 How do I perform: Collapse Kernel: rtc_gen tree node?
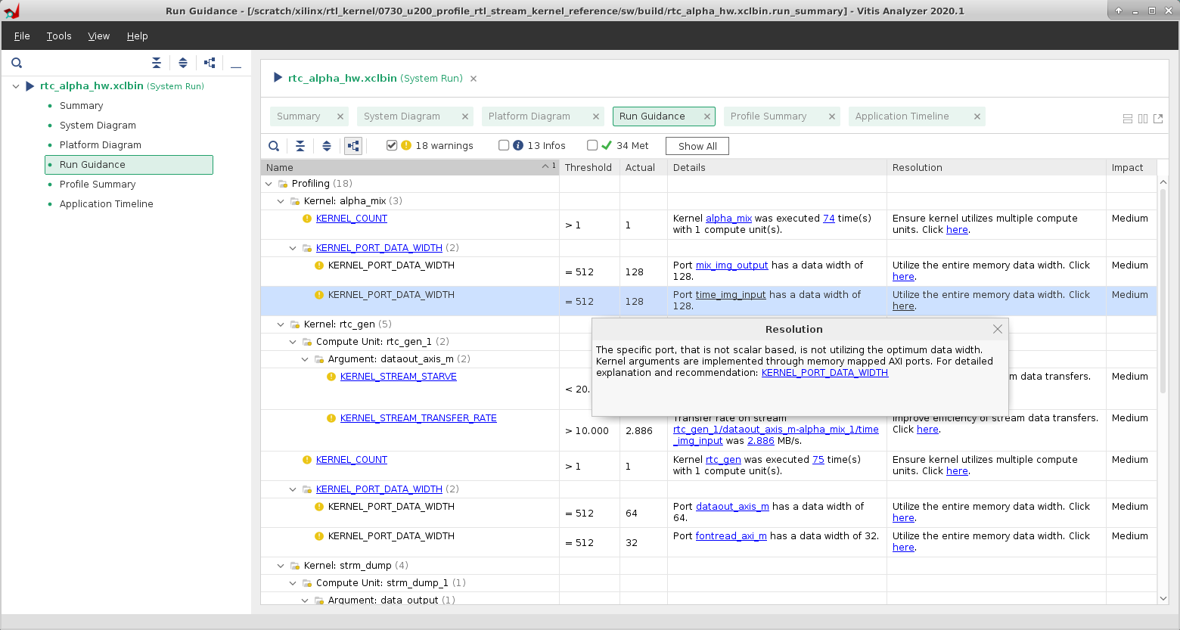tap(281, 324)
